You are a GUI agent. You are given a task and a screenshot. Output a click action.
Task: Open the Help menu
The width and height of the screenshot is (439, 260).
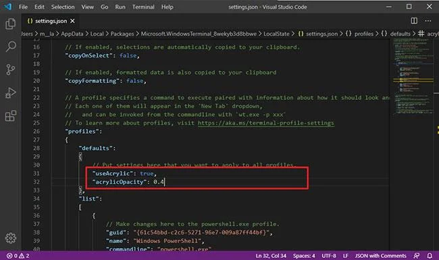click(167, 7)
